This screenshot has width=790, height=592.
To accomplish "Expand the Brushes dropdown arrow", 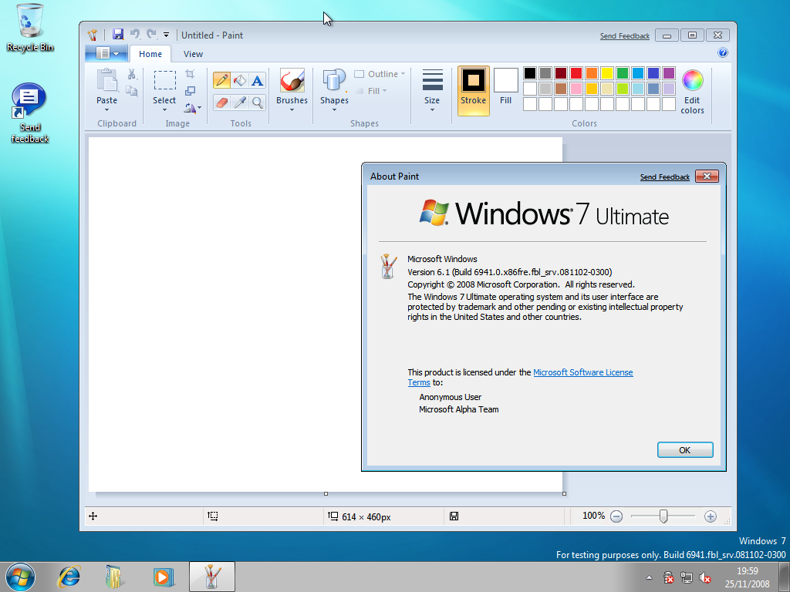I will pyautogui.click(x=292, y=109).
